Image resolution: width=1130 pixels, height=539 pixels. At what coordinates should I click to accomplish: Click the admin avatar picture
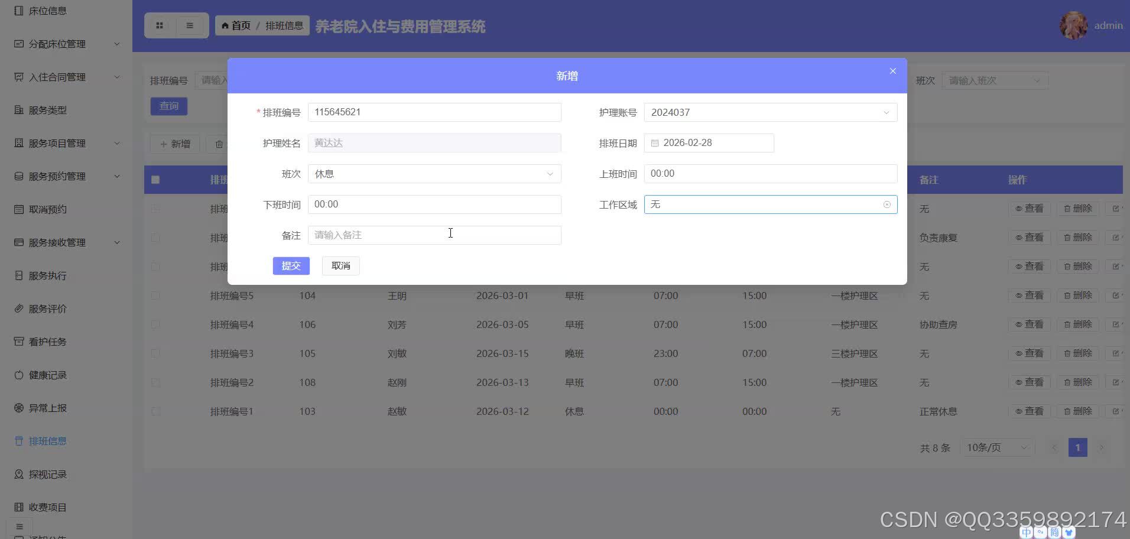click(x=1074, y=25)
